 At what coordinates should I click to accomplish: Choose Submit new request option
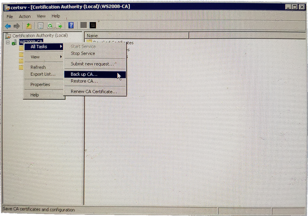tap(92, 64)
